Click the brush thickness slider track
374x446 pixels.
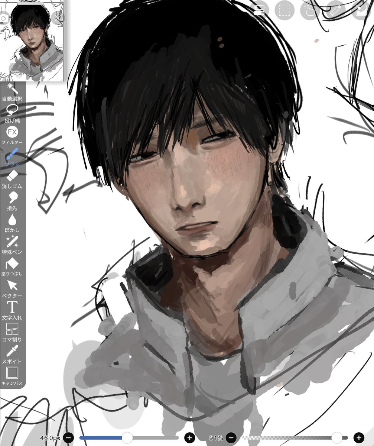pyautogui.click(x=129, y=437)
